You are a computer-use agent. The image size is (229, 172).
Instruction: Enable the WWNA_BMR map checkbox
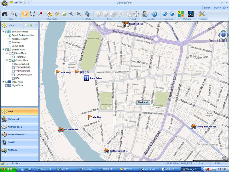click(x=10, y=46)
